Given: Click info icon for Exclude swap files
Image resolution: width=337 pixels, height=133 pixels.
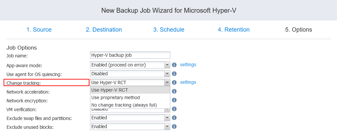Looking at the screenshot, I should 174,118.
